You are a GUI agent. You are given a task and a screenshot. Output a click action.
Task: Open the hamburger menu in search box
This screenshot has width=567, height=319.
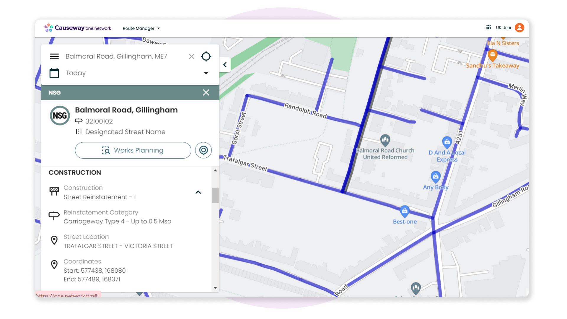pos(54,56)
